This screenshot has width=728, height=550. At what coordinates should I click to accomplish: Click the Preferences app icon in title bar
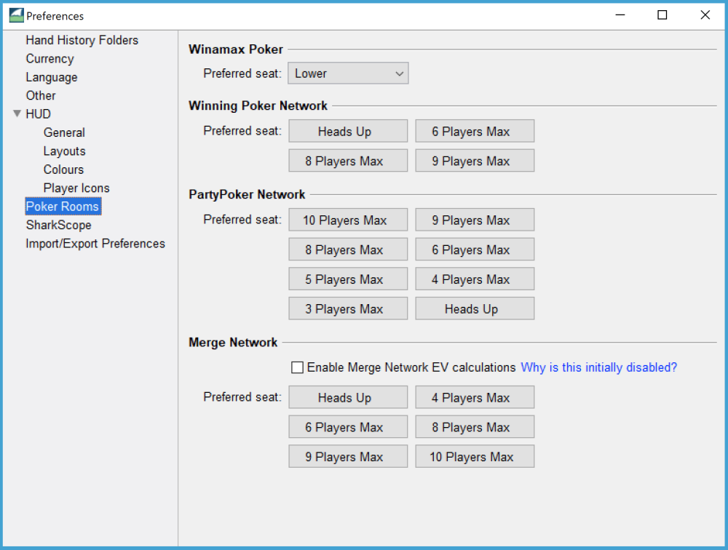click(16, 15)
